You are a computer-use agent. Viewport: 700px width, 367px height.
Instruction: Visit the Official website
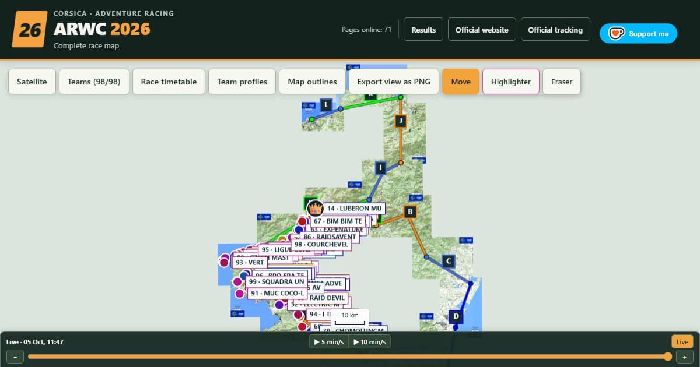[x=482, y=30]
